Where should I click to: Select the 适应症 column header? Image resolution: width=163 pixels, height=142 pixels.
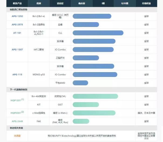pyautogui.click(x=60, y=4)
